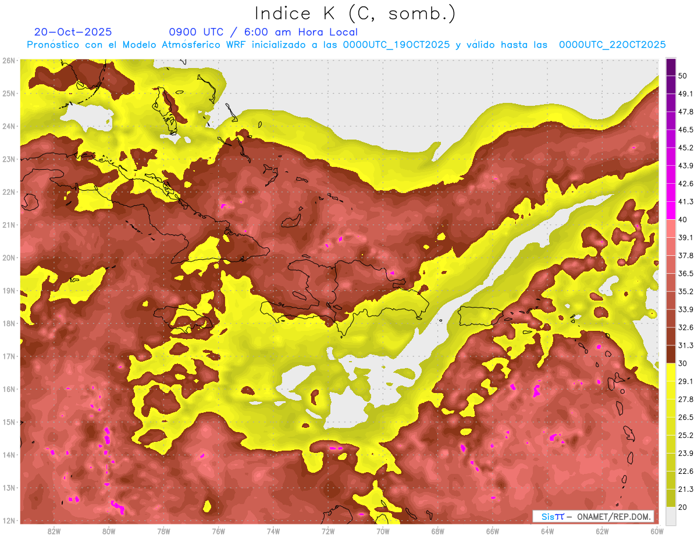Click the "12N" latitude axis label
This screenshot has width=698, height=539.
click(8, 520)
